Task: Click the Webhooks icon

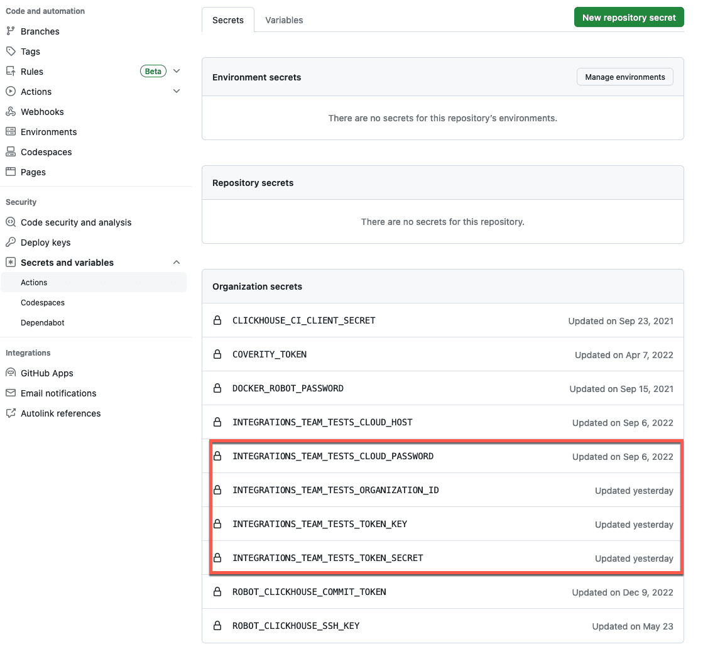Action: pyautogui.click(x=10, y=112)
